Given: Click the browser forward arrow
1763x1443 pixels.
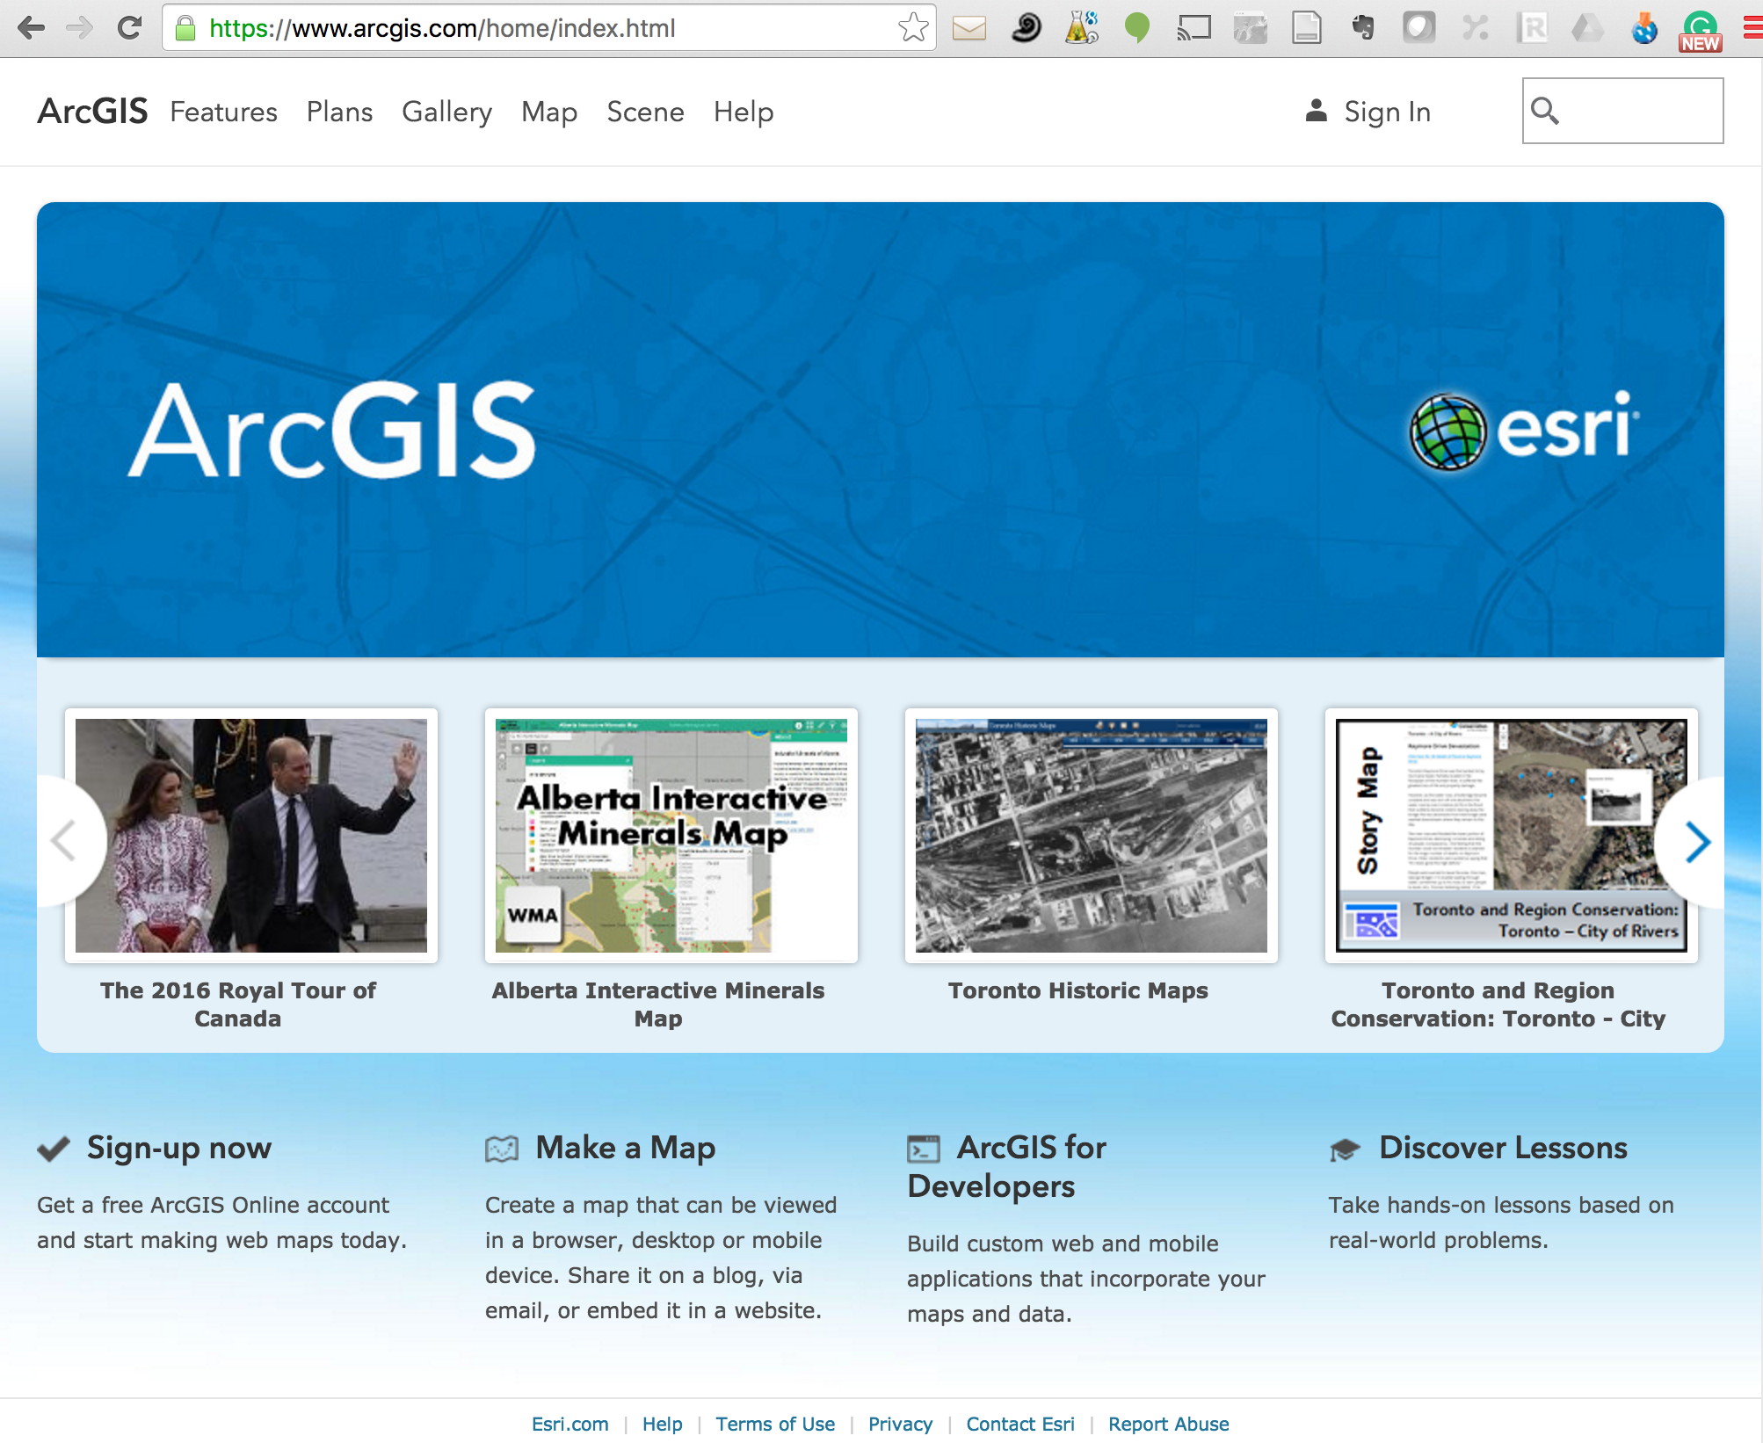Looking at the screenshot, I should click(79, 28).
